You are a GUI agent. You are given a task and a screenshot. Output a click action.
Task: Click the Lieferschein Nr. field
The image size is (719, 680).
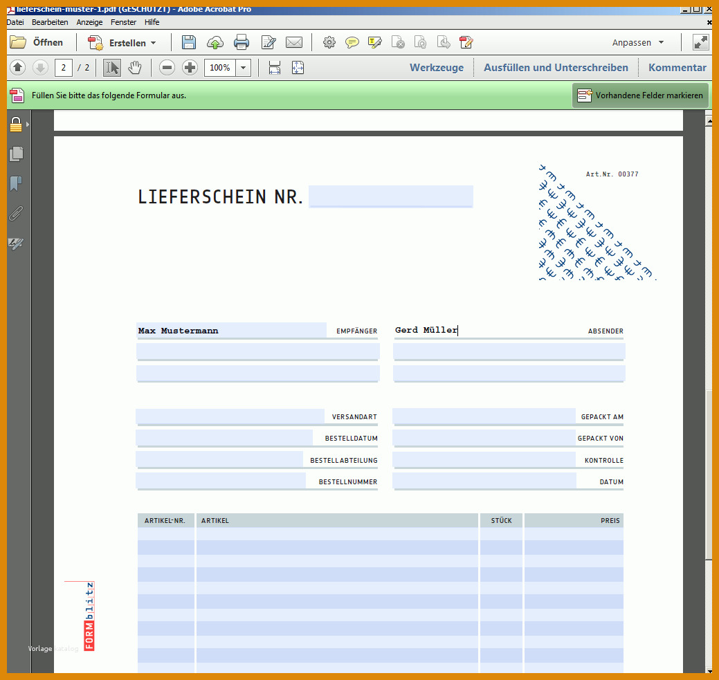[391, 196]
